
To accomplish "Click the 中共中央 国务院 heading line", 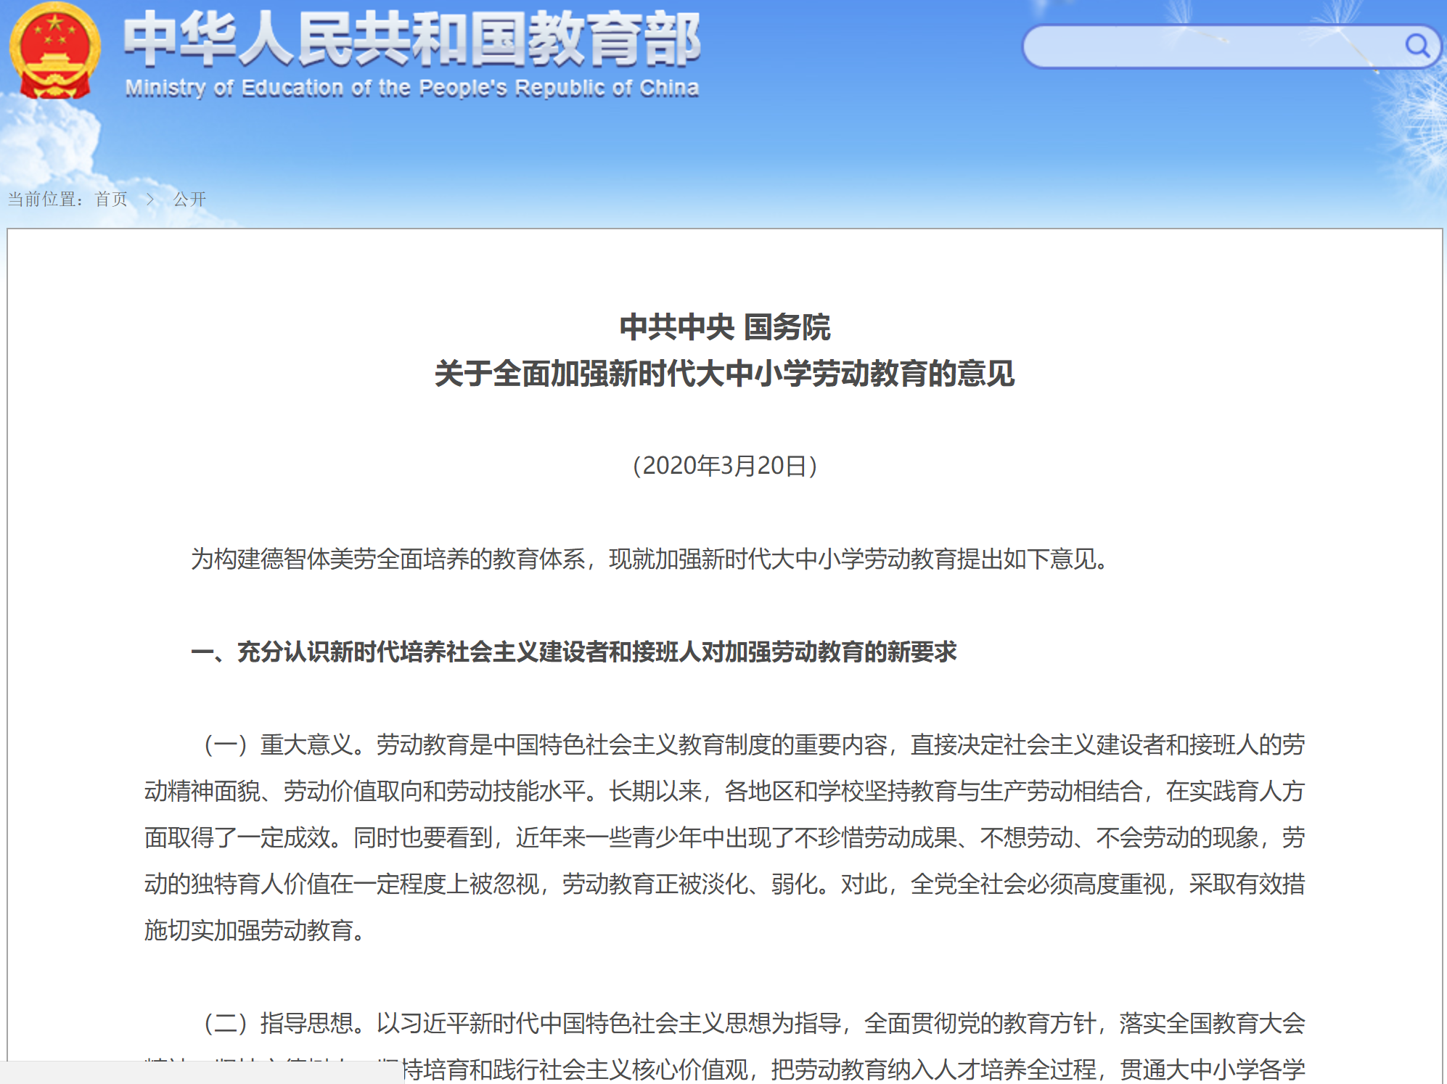I will 724,327.
